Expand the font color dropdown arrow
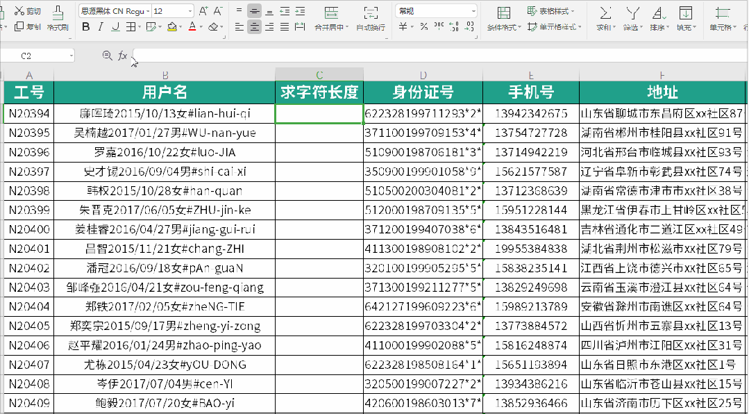 (x=201, y=28)
